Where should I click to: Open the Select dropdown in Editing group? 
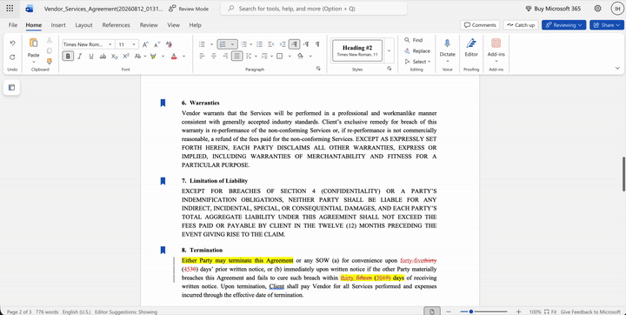(417, 62)
